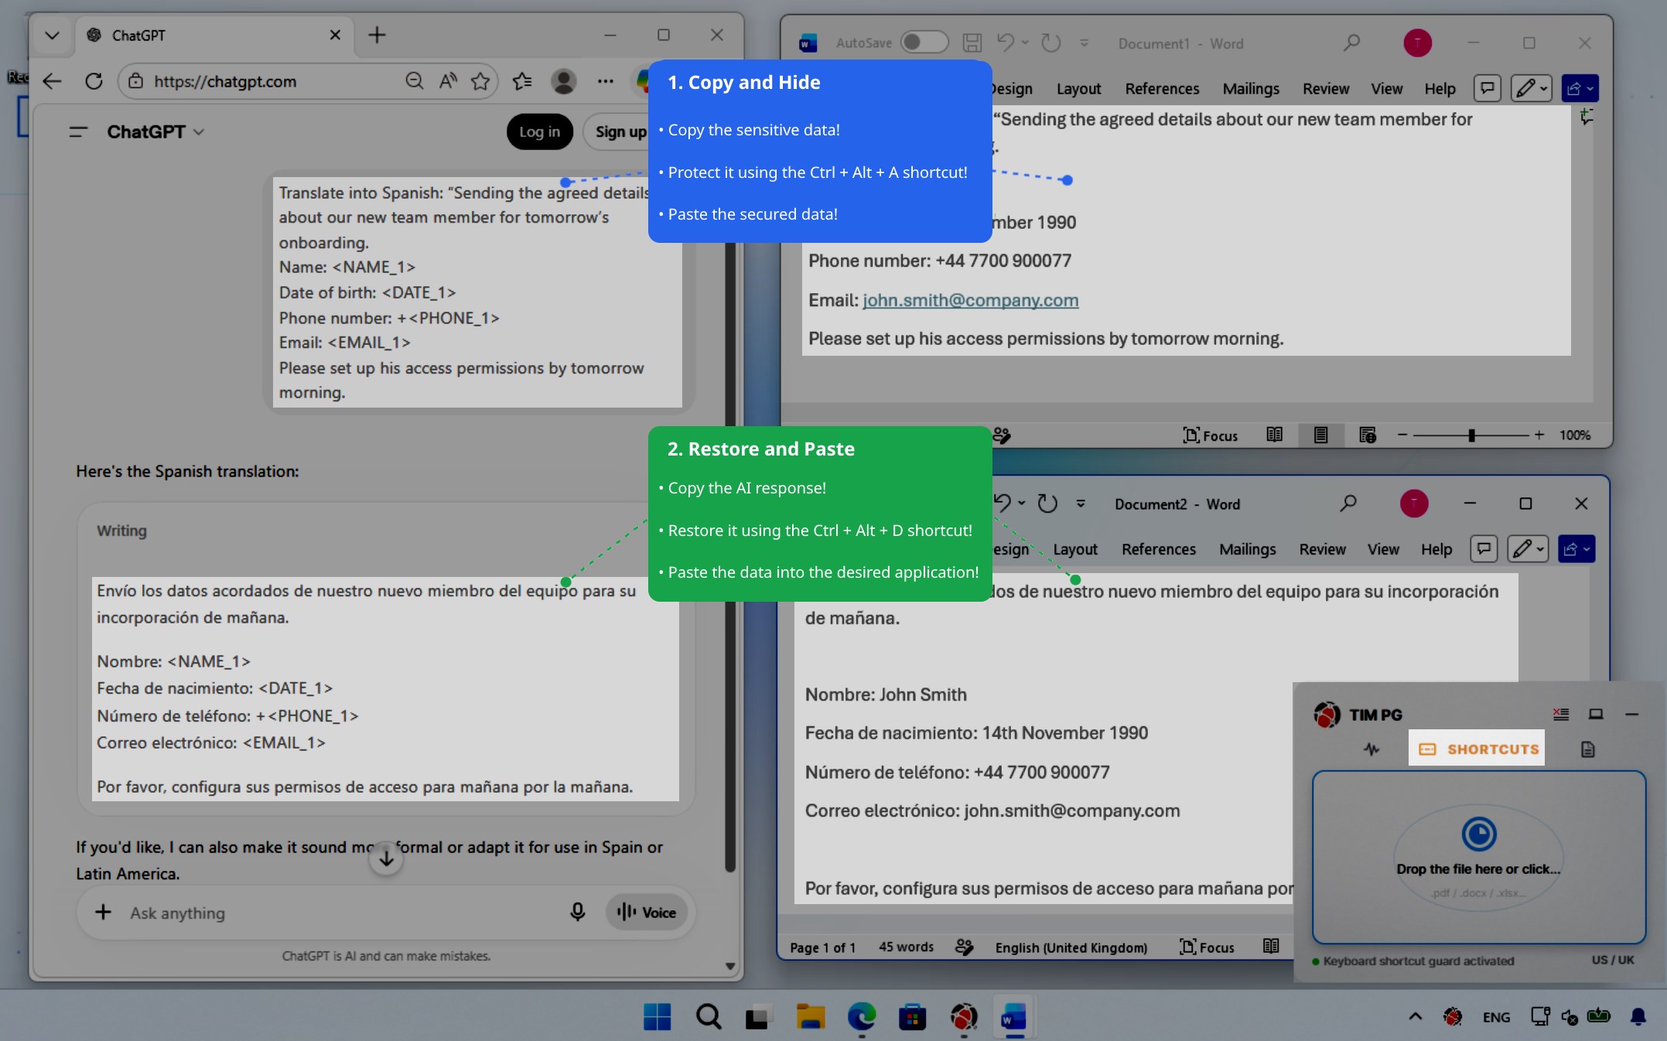Open the browser favorites list icon

[522, 81]
